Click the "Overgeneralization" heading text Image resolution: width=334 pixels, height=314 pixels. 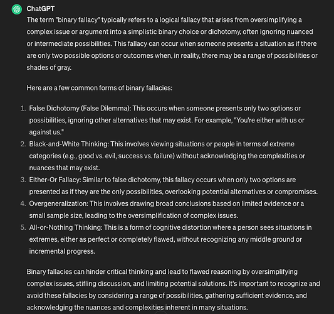coord(58,203)
